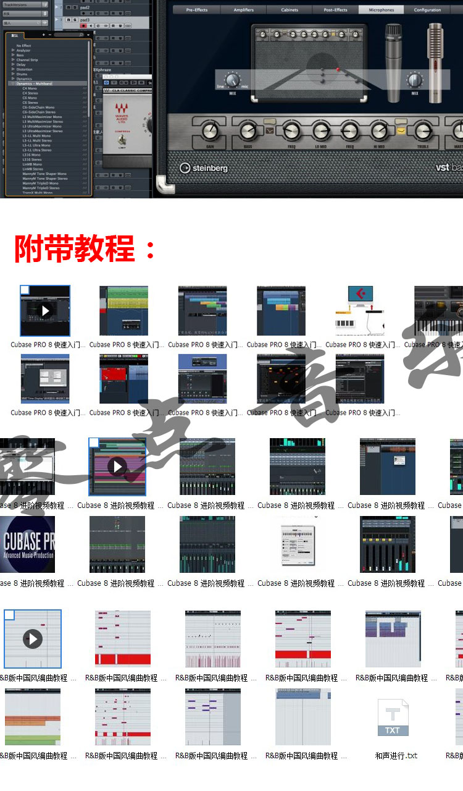Mute the pad3 track
Image resolution: width=463 pixels, height=791 pixels.
tap(69, 20)
